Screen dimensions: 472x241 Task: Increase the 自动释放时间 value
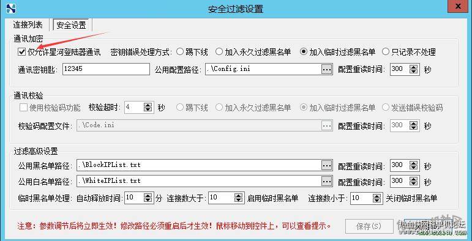[148, 196]
